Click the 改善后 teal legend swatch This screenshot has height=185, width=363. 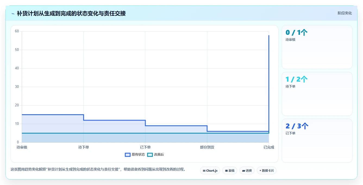(x=150, y=155)
